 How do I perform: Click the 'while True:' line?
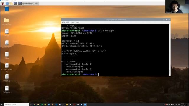point(69,62)
